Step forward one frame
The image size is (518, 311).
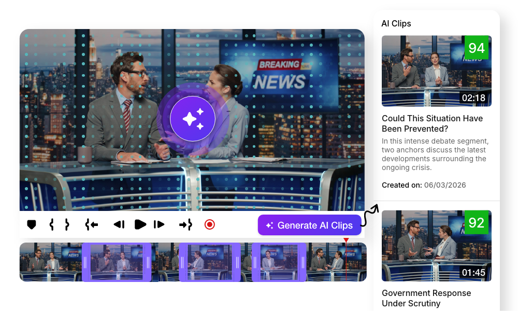(x=159, y=224)
